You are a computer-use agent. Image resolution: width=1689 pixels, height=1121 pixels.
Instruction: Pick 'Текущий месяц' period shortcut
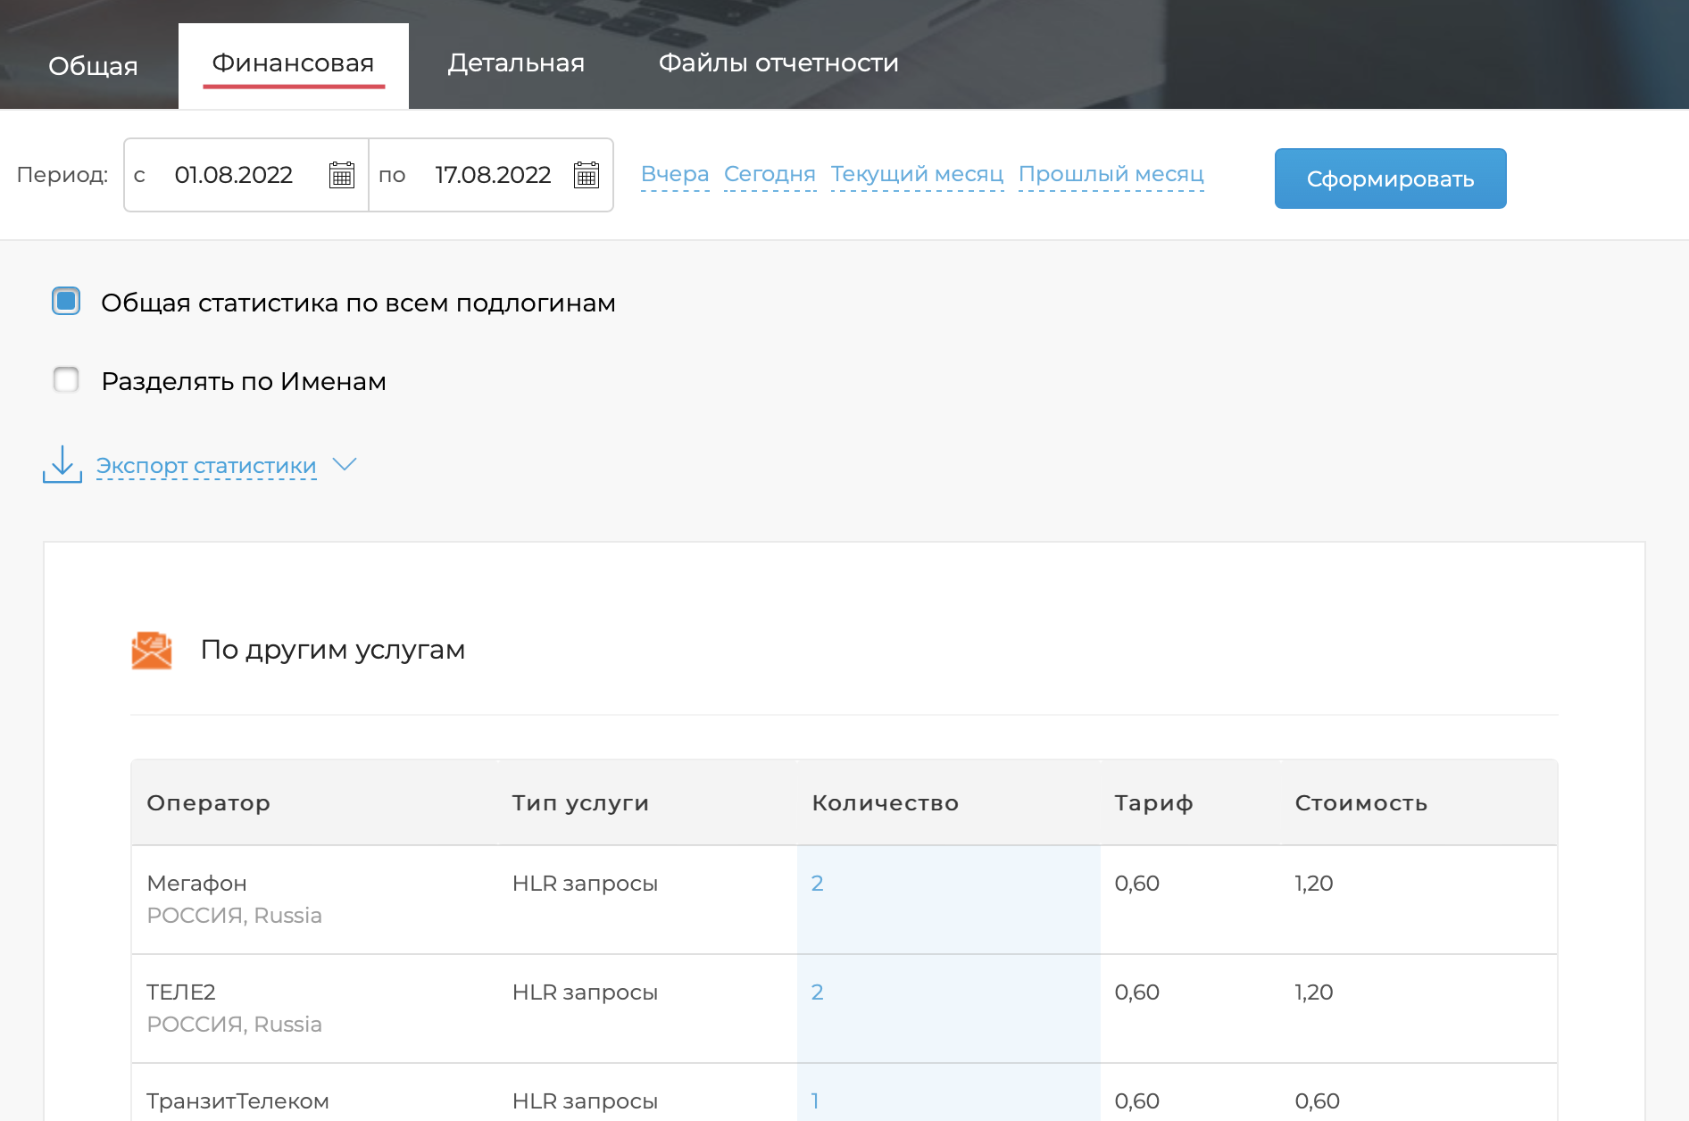tap(917, 174)
